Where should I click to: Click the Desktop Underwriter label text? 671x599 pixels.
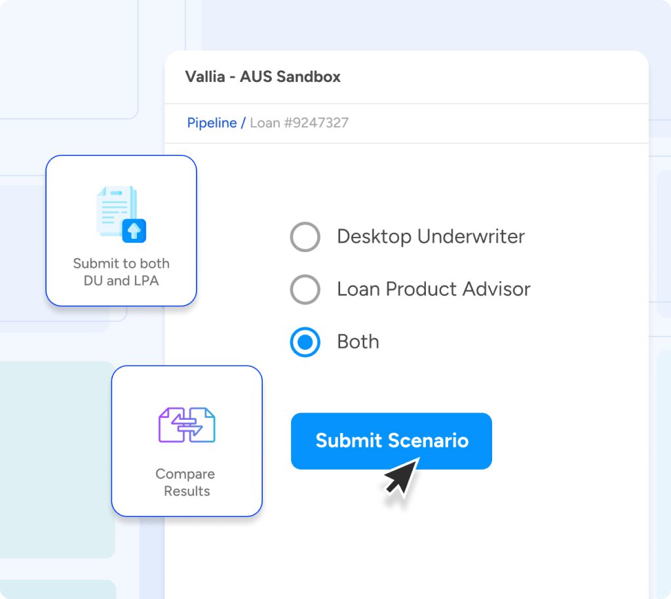click(x=431, y=236)
